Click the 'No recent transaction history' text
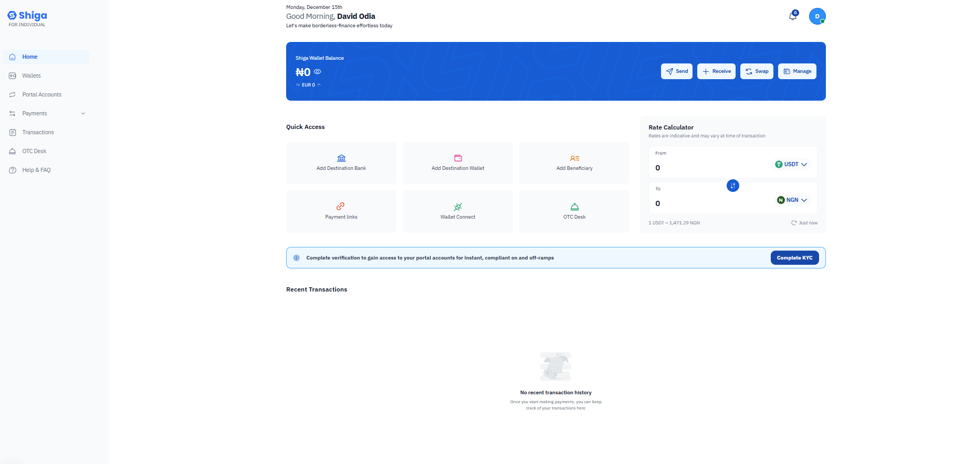Viewport: 975px width, 464px height. 556,393
